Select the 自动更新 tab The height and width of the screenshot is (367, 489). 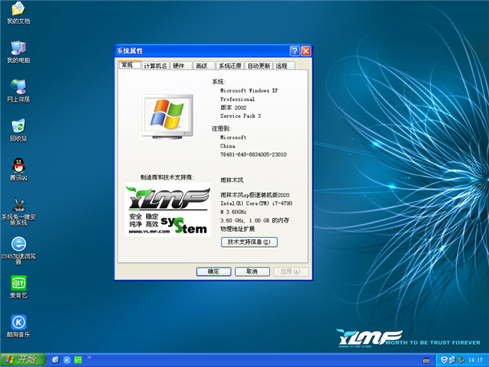pyautogui.click(x=259, y=67)
